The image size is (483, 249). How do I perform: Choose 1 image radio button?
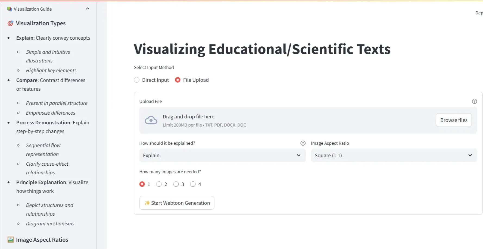142,184
